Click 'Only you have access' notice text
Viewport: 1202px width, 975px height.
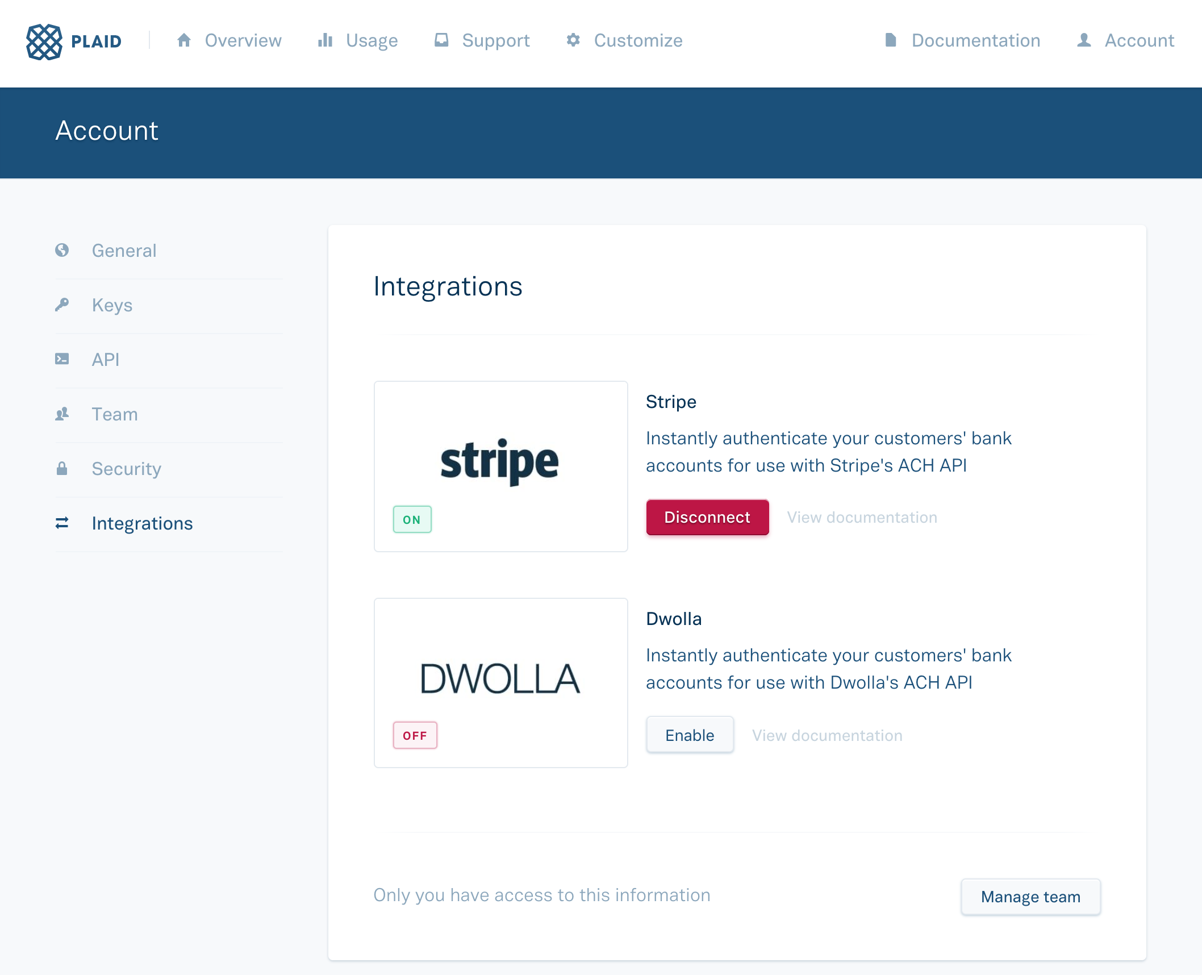coord(542,895)
